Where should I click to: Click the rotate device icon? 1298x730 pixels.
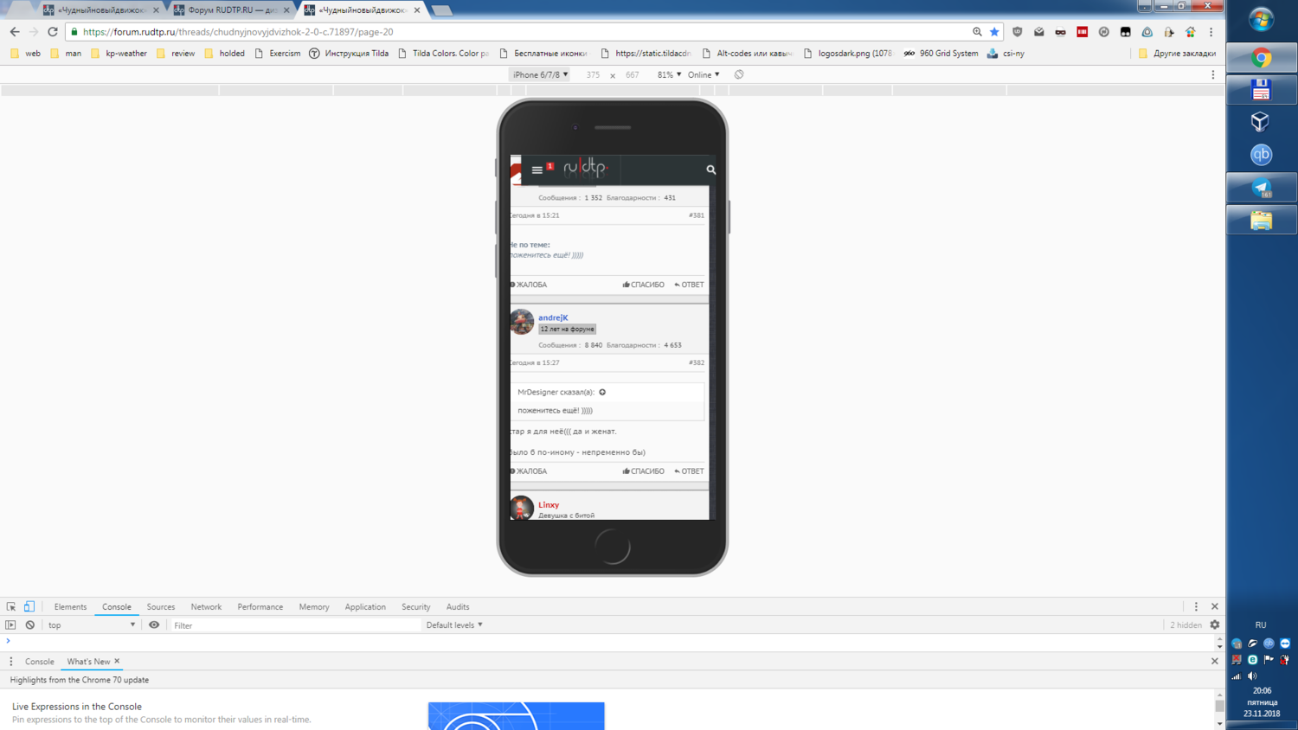739,75
